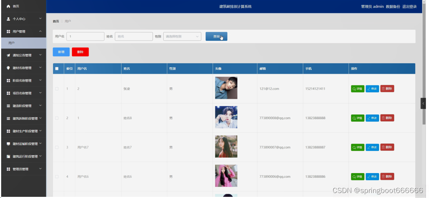Click the avatar thumbnail of 姓名6
The width and height of the screenshot is (429, 198).
pos(226,176)
